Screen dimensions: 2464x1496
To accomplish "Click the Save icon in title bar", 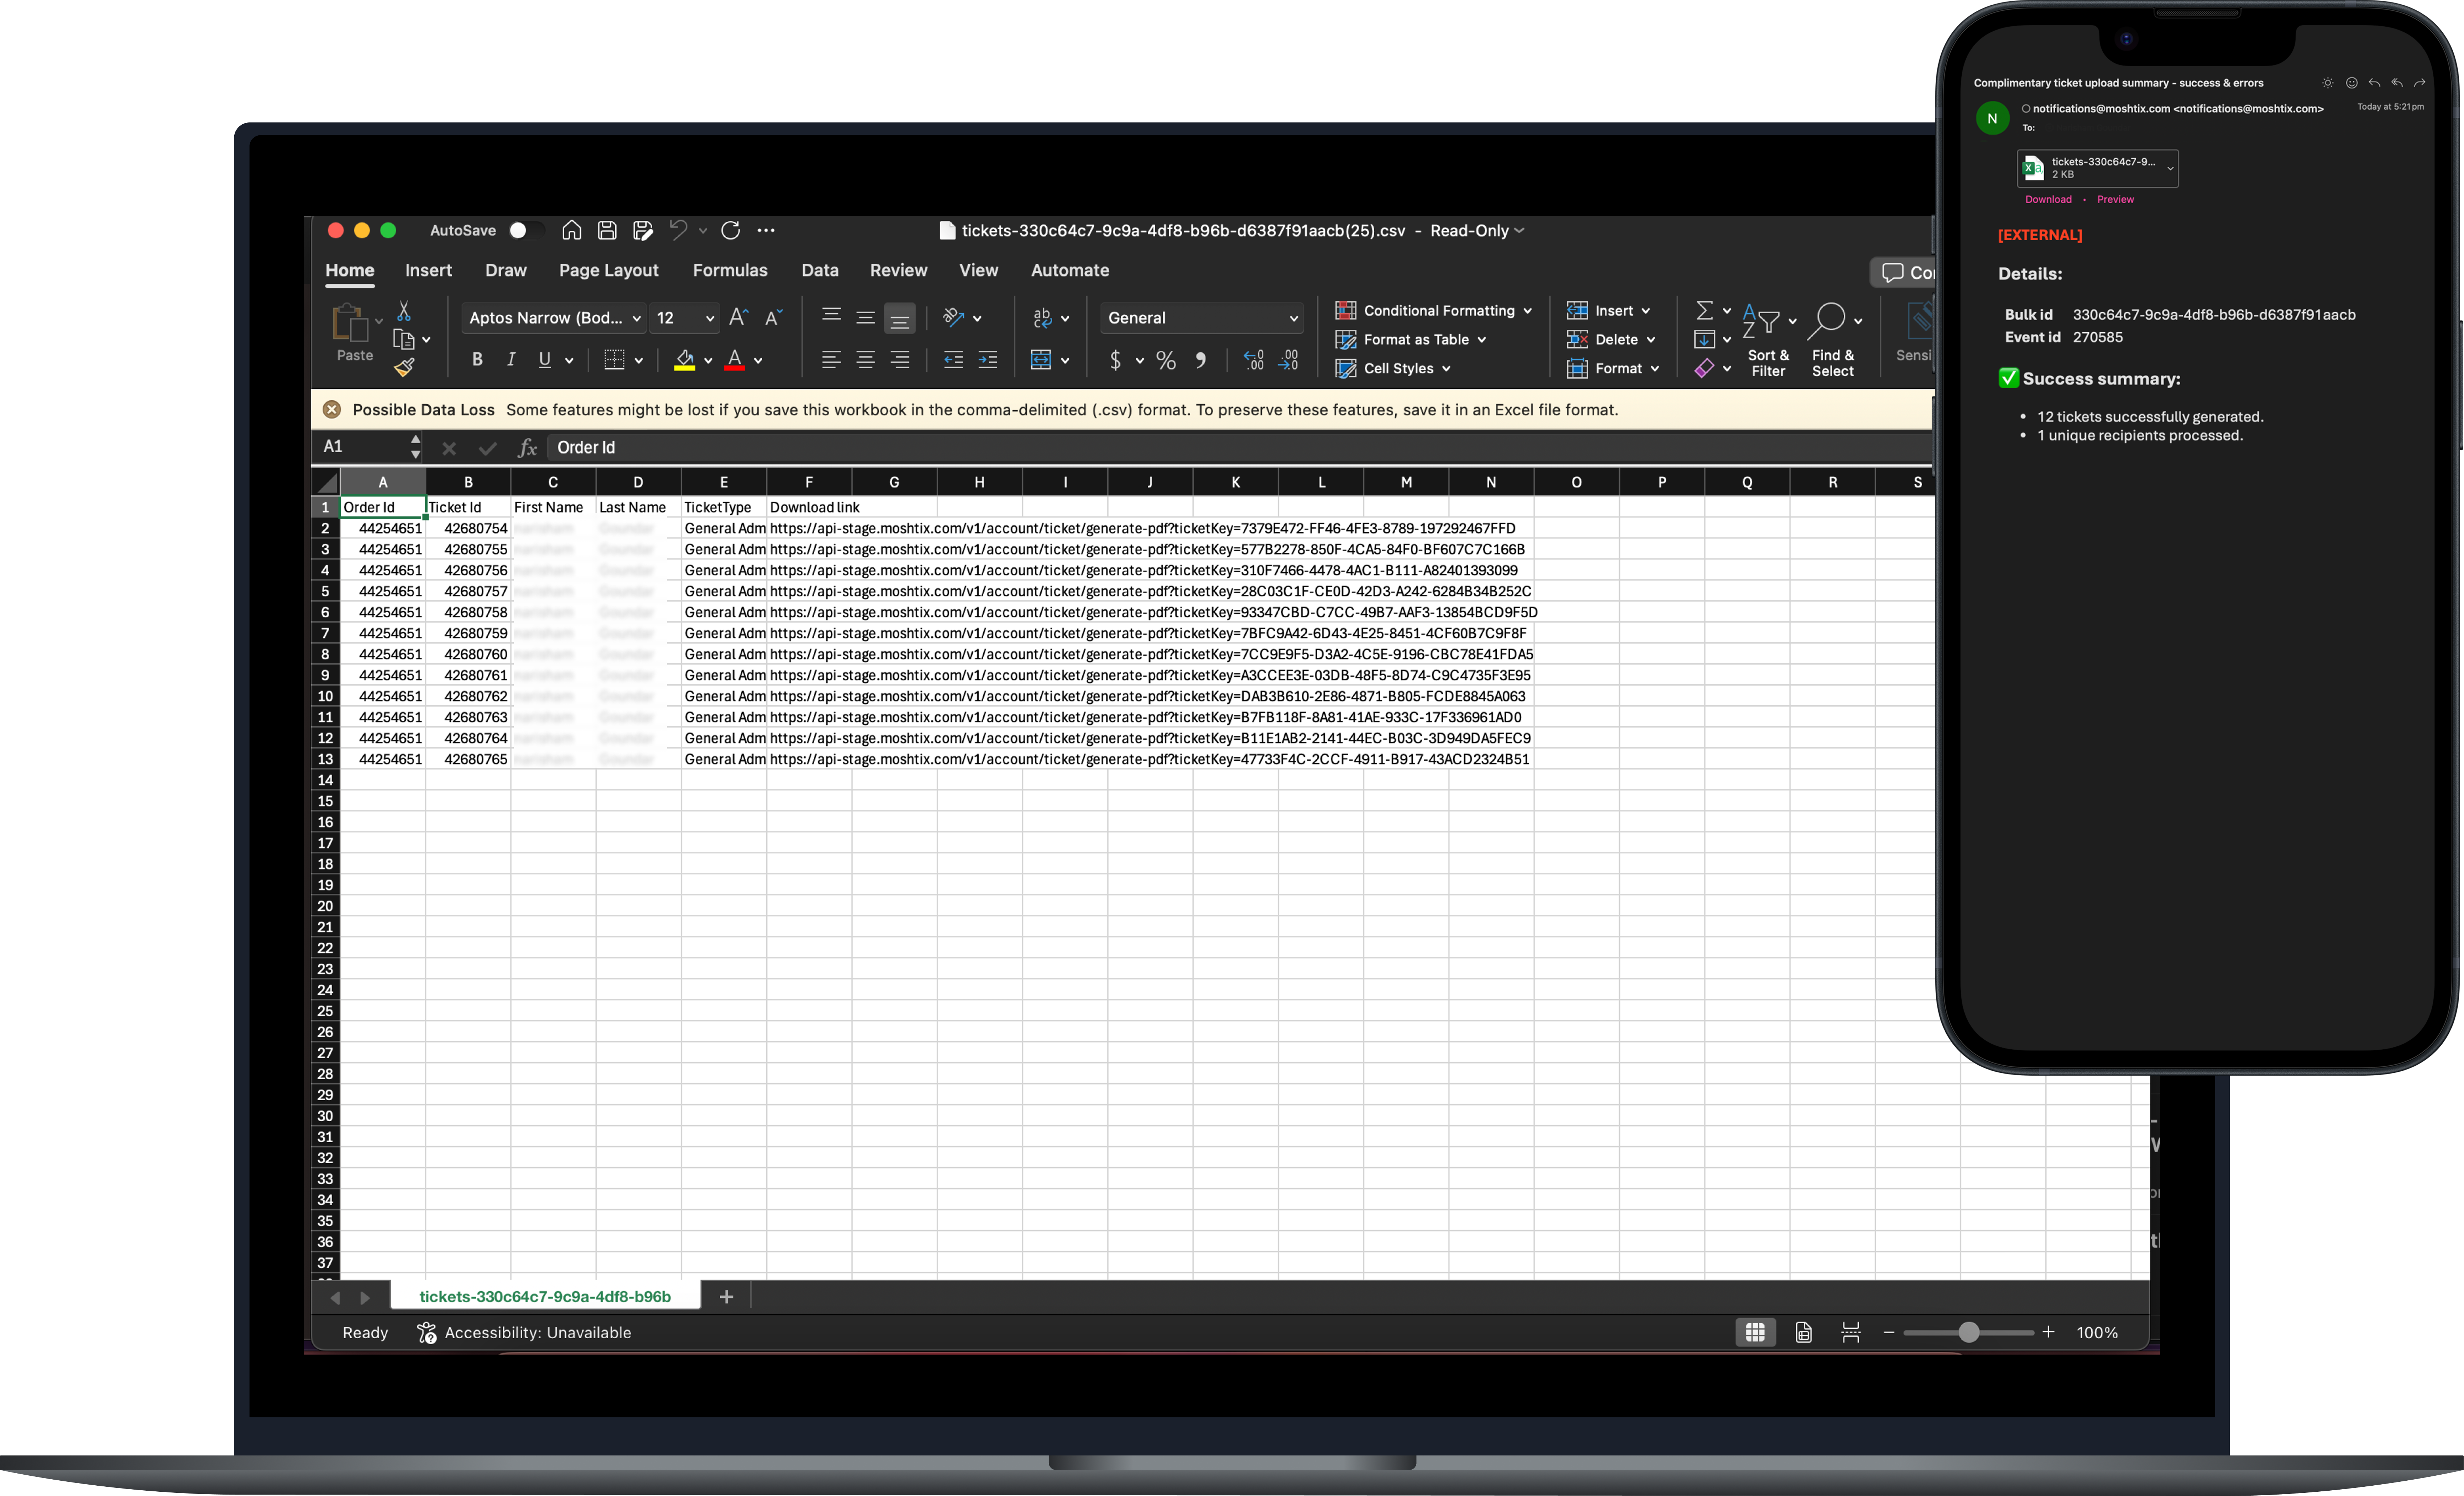I will [607, 231].
